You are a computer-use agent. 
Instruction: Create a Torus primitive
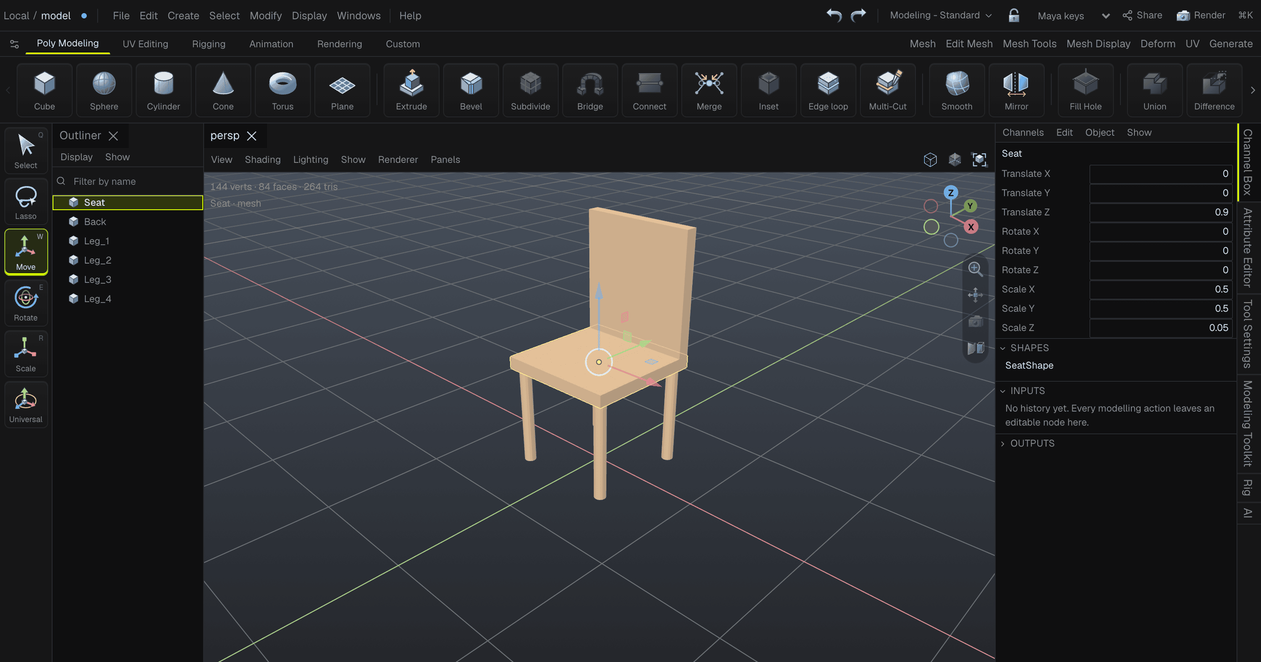point(283,90)
